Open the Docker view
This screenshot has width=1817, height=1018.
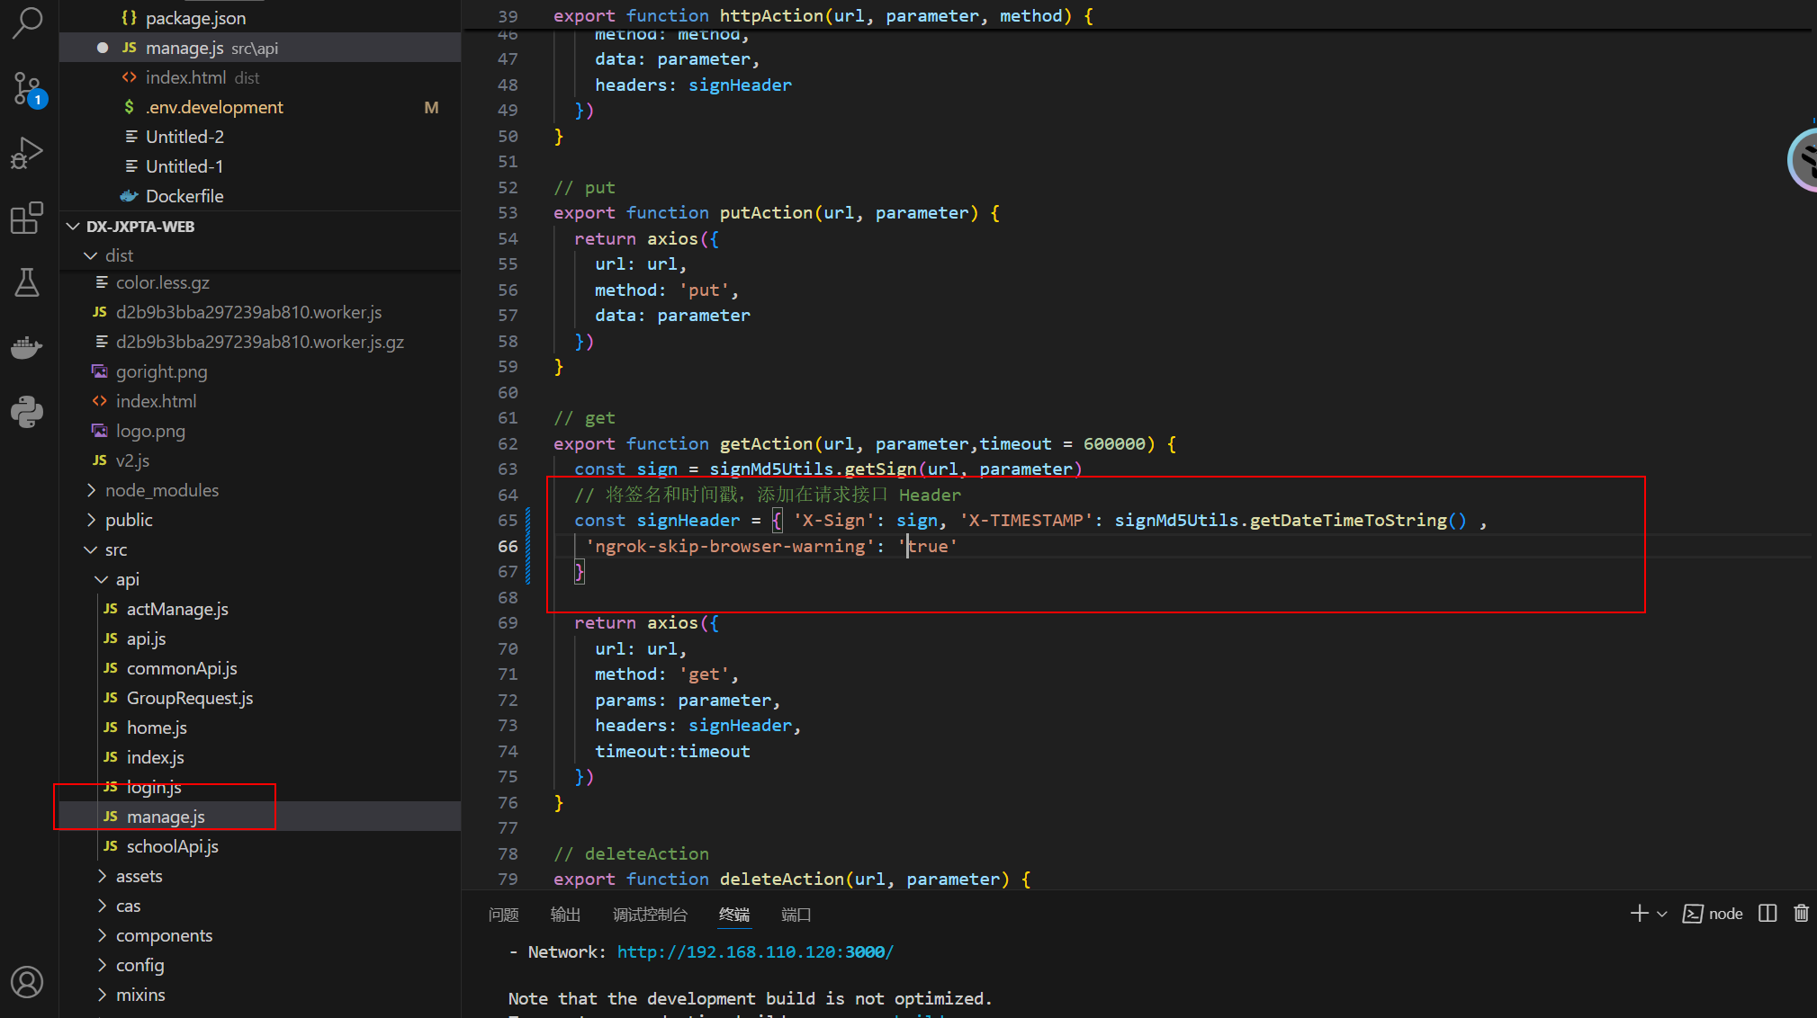(27, 347)
